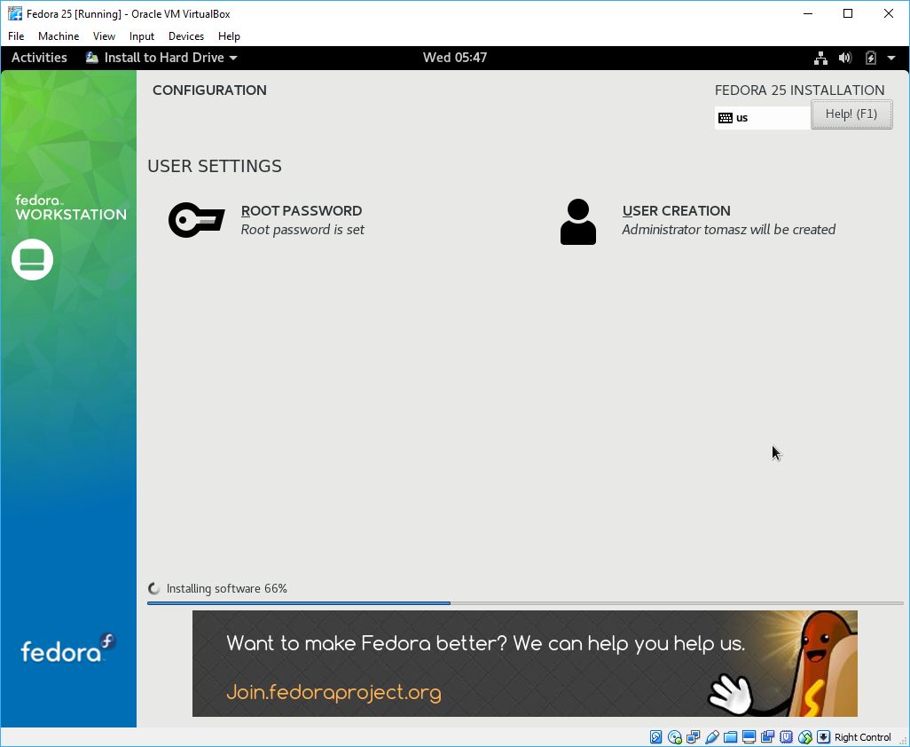Click the 'Root password is set' text
The image size is (910, 747).
pyautogui.click(x=302, y=229)
